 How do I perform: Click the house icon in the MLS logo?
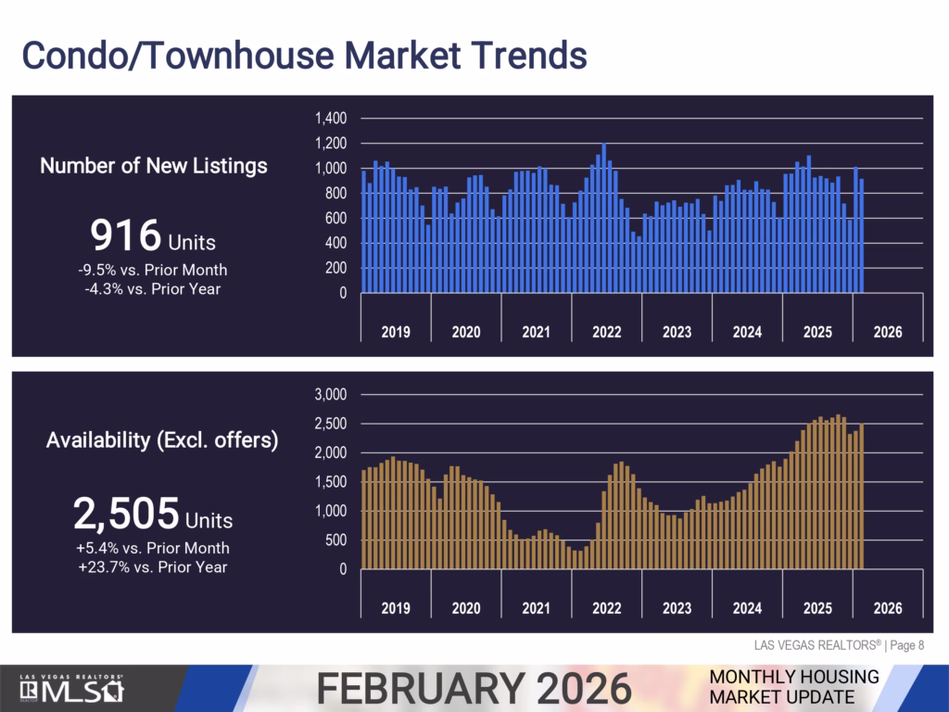112,692
